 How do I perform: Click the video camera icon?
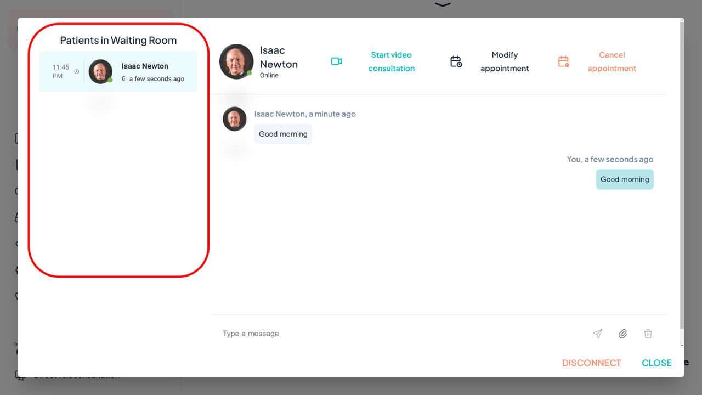[337, 61]
